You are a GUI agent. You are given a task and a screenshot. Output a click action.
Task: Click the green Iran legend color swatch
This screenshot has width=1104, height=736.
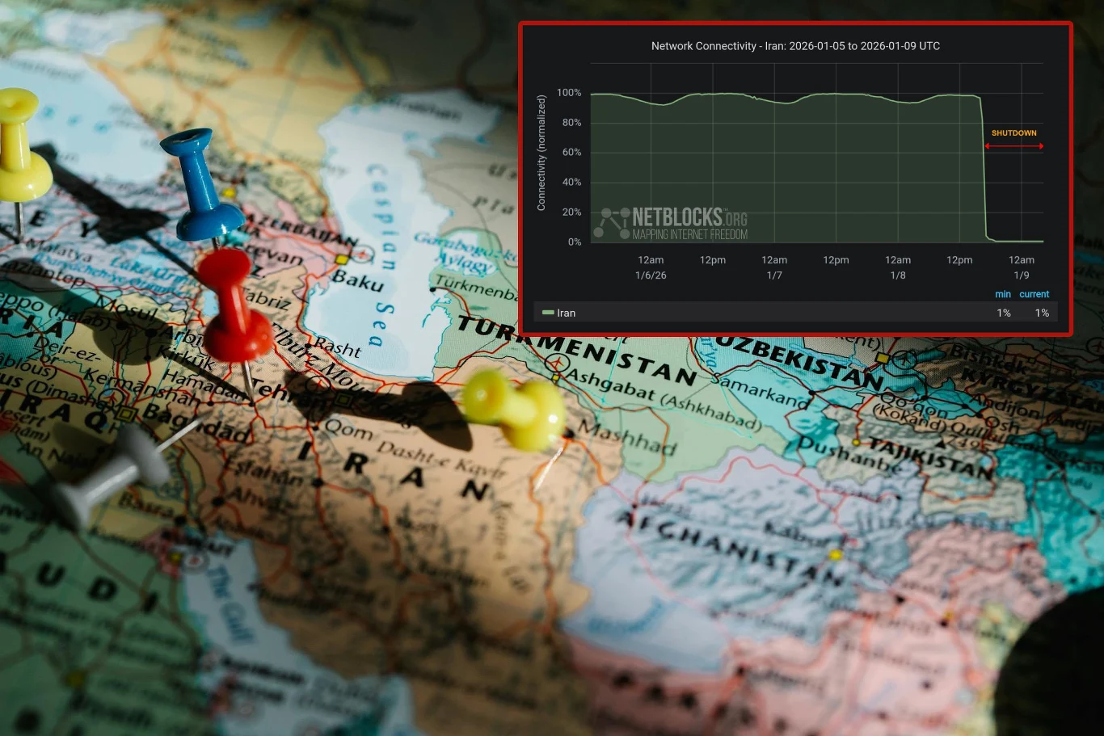(548, 313)
